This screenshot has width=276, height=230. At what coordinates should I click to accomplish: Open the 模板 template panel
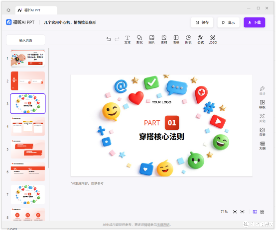click(x=262, y=104)
